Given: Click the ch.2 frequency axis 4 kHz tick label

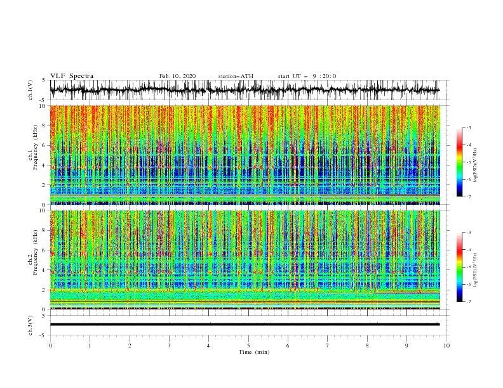Looking at the screenshot, I should click(44, 270).
